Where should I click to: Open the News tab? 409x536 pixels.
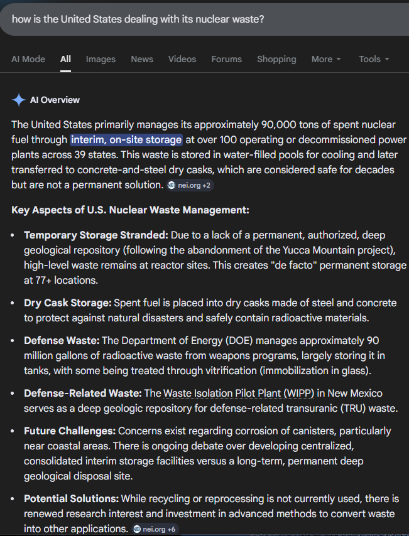coord(142,59)
